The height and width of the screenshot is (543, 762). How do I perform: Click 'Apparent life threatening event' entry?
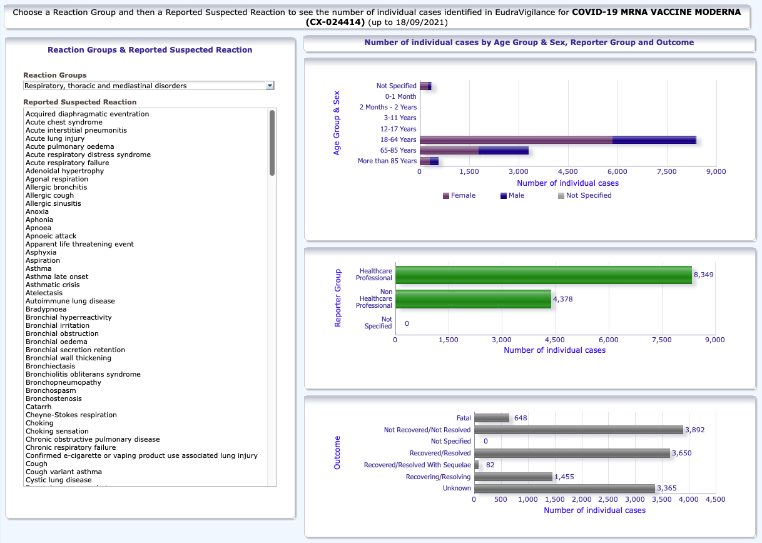(79, 244)
